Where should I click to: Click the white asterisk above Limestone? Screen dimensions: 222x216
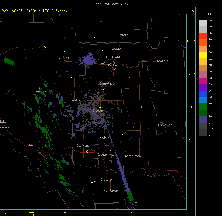39,89
